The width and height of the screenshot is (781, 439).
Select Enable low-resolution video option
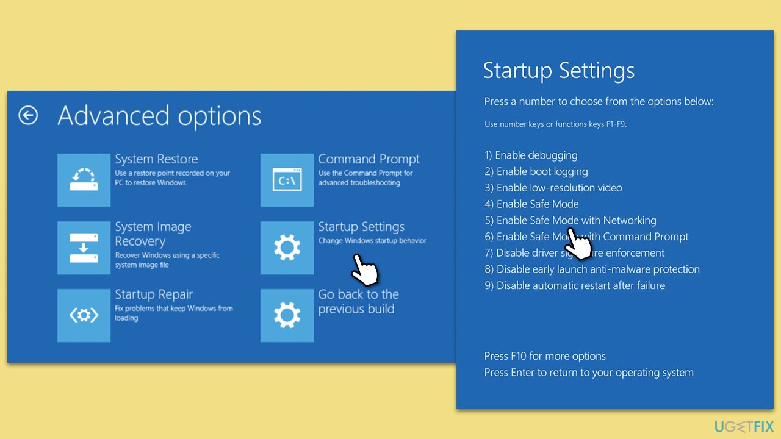click(553, 187)
